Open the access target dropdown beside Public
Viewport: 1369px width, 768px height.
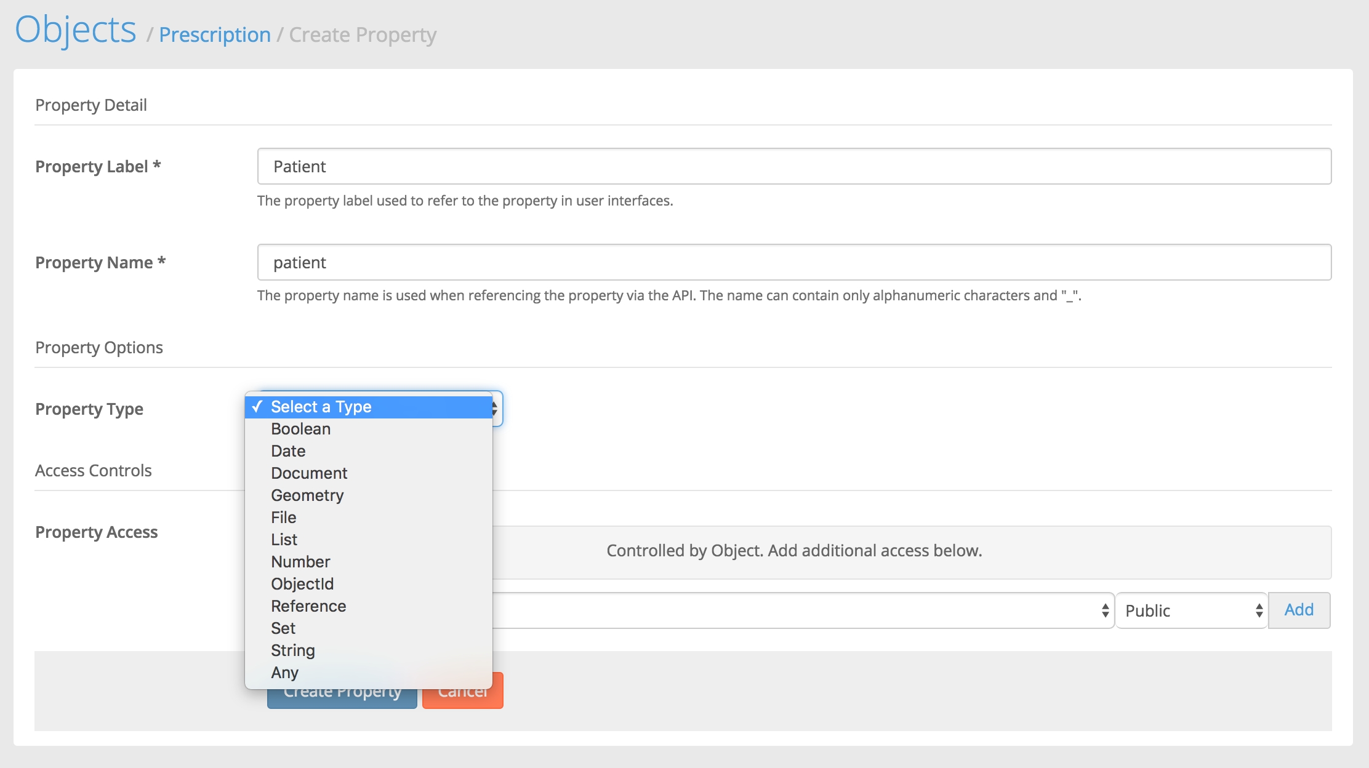point(803,610)
